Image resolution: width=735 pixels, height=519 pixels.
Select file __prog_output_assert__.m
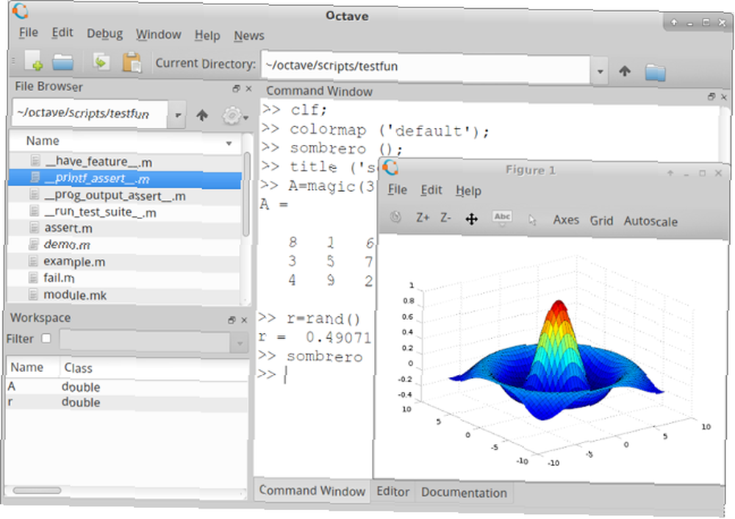125,196
